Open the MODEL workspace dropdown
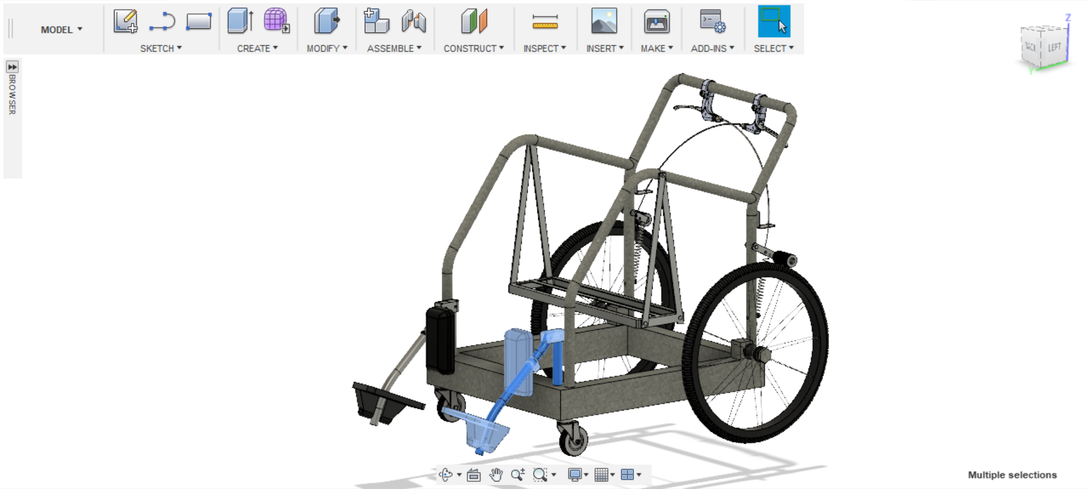1088x489 pixels. tap(61, 29)
